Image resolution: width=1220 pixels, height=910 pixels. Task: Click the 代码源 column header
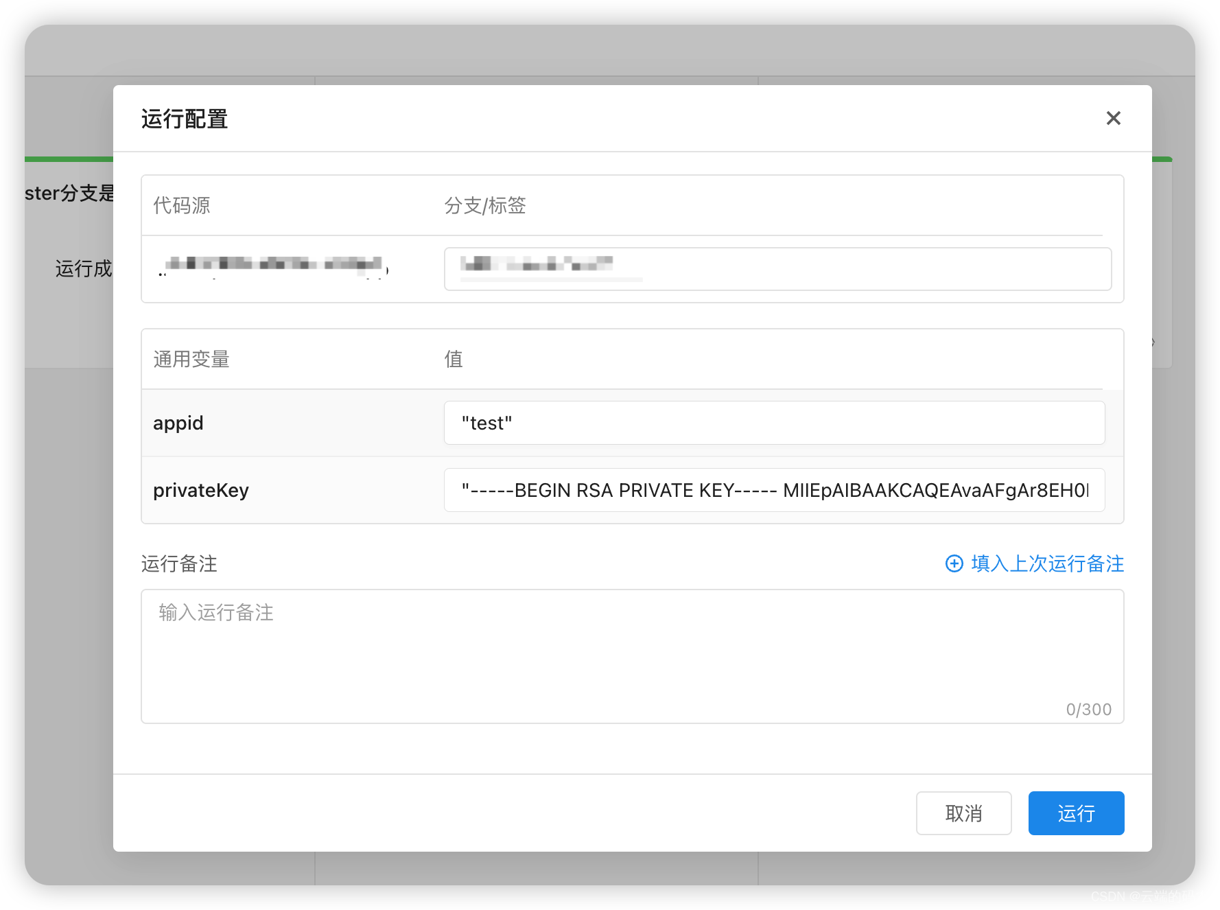click(182, 205)
